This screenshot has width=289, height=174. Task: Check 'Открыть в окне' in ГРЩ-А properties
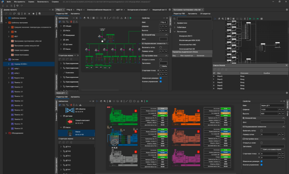point(161,60)
